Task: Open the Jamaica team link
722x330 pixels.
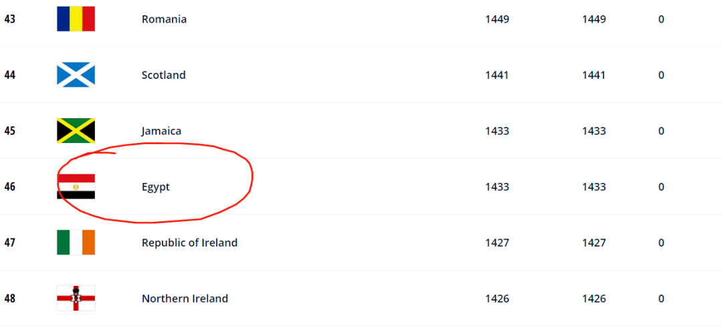Action: coord(161,131)
